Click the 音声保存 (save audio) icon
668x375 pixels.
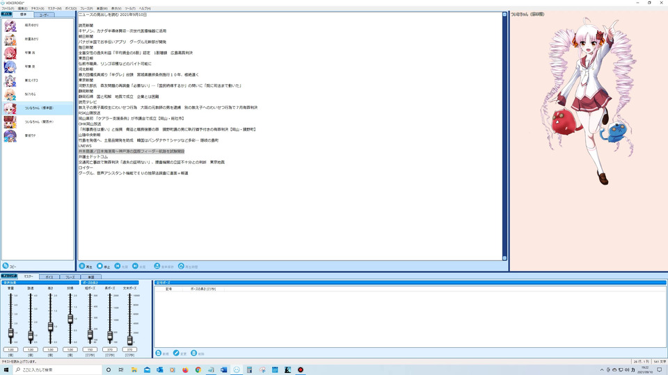point(157,266)
